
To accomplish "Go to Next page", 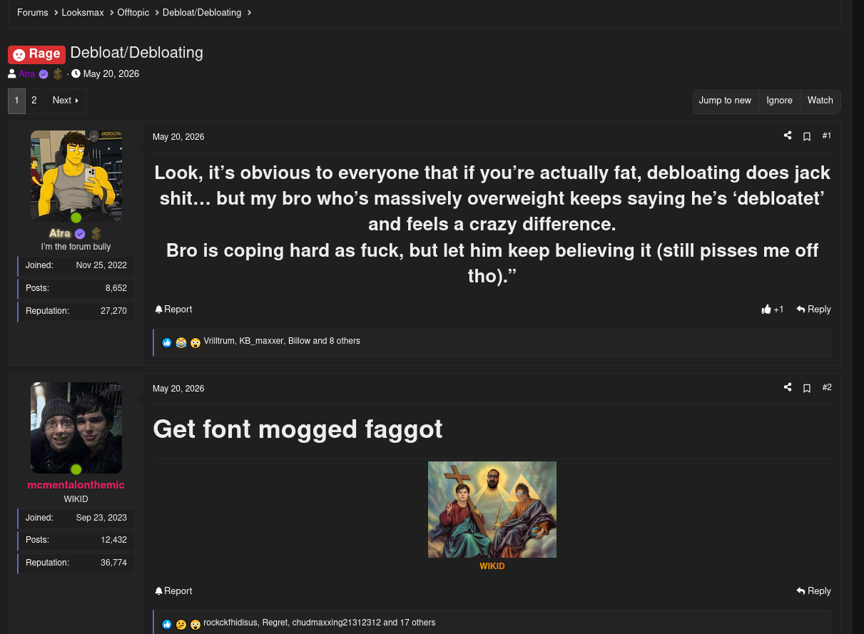I will pyautogui.click(x=66, y=101).
